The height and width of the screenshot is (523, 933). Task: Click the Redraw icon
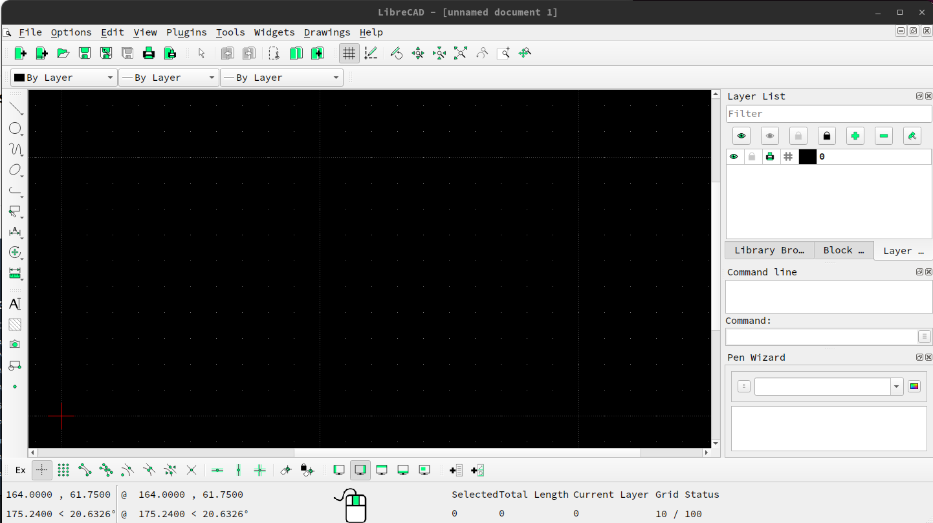(397, 53)
